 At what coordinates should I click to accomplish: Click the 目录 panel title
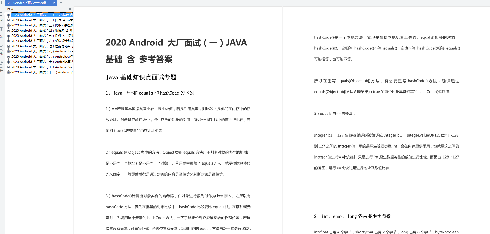pyautogui.click(x=10, y=9)
